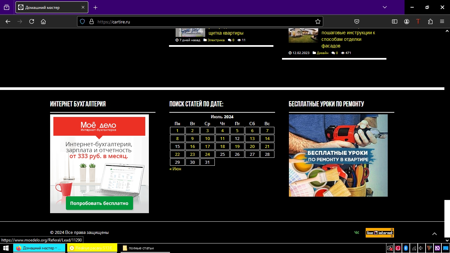
Task: Click the white scrollbar thumb
Action: click(447, 218)
